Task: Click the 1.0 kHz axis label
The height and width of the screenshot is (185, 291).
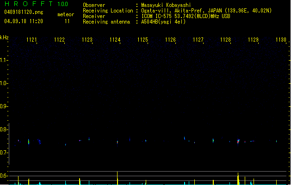Action: tap(4, 83)
